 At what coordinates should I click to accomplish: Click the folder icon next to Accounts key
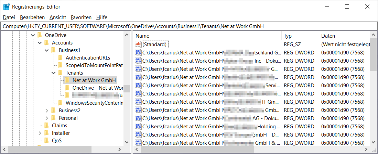pyautogui.click(x=47, y=43)
